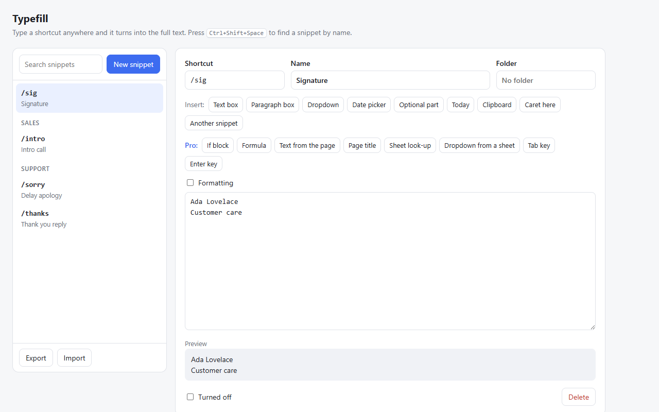Click the Typefill title
Screen dimensions: 659x412
(x=30, y=19)
